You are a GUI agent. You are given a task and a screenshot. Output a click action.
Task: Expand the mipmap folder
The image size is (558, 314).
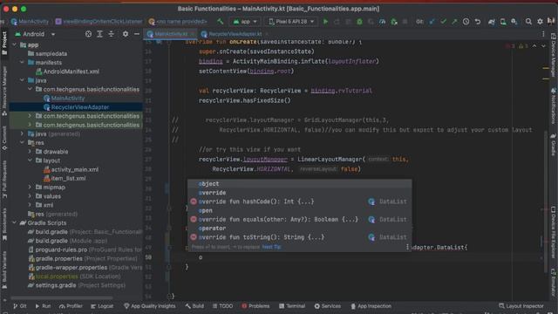(31, 188)
